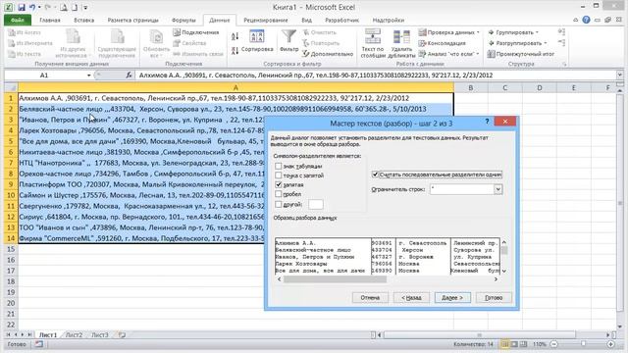This screenshot has width=628, height=353.
Task: Click the Filter (Фильтр) funnel icon
Action: click(288, 41)
